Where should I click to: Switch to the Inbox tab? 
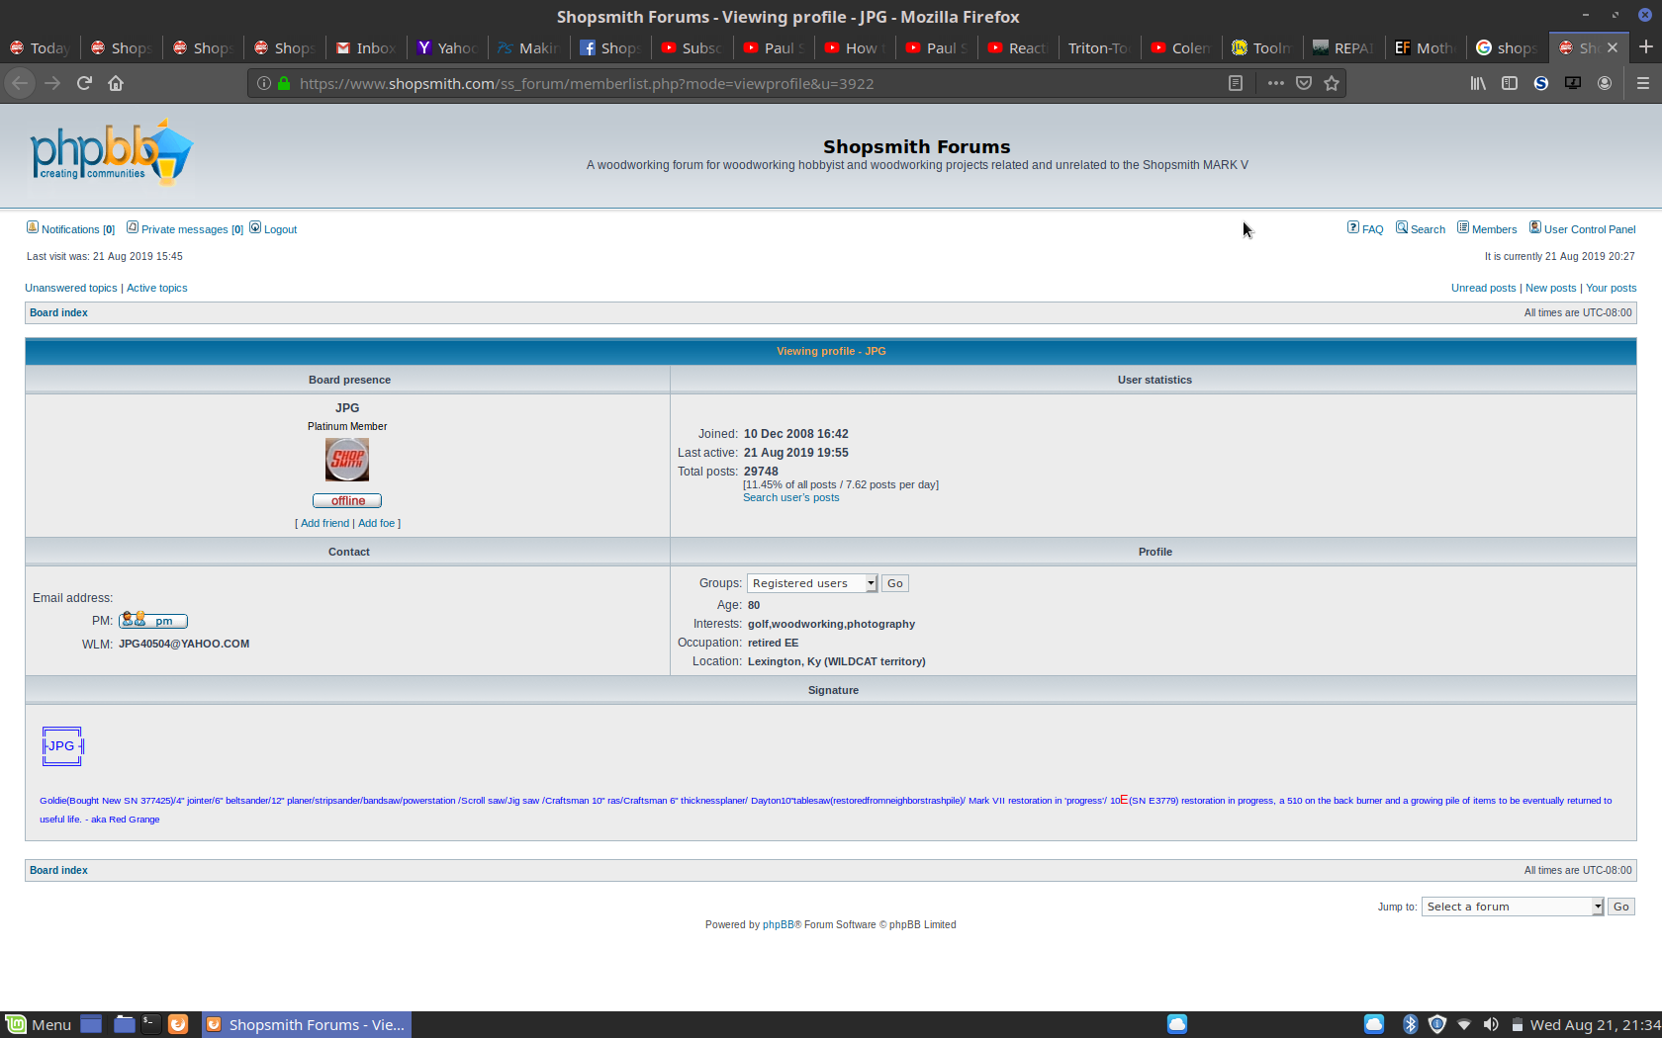(366, 47)
